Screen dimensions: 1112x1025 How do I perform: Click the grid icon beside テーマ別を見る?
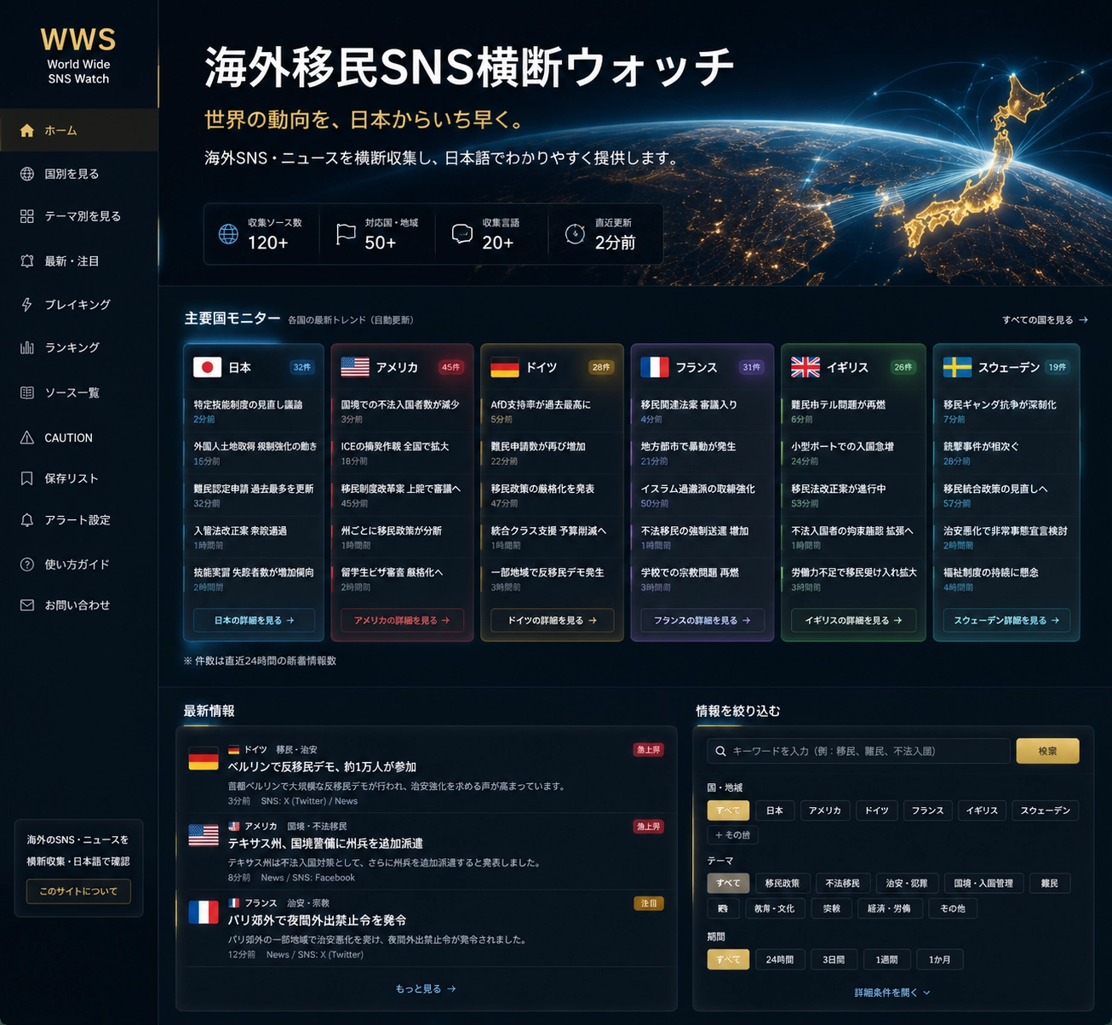pos(27,216)
